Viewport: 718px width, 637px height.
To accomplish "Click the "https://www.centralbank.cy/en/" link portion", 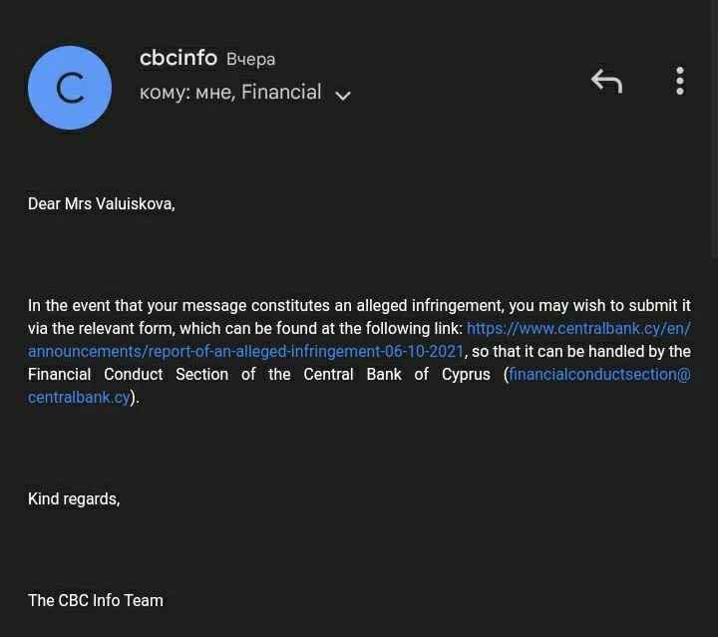I will (578, 329).
